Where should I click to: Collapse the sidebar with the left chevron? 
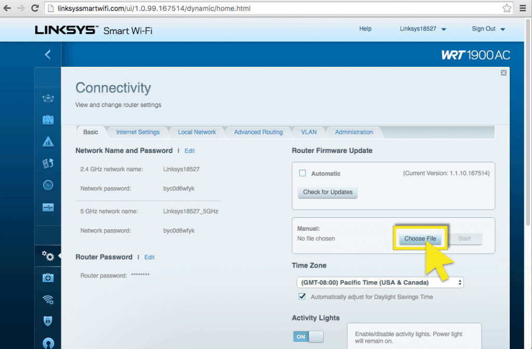tap(47, 54)
